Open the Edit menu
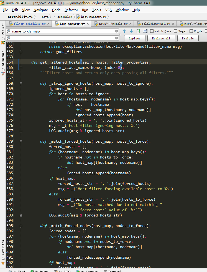 click(15, 10)
